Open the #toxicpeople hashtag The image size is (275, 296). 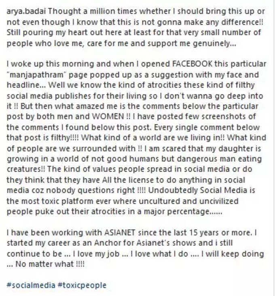[x=82, y=285]
